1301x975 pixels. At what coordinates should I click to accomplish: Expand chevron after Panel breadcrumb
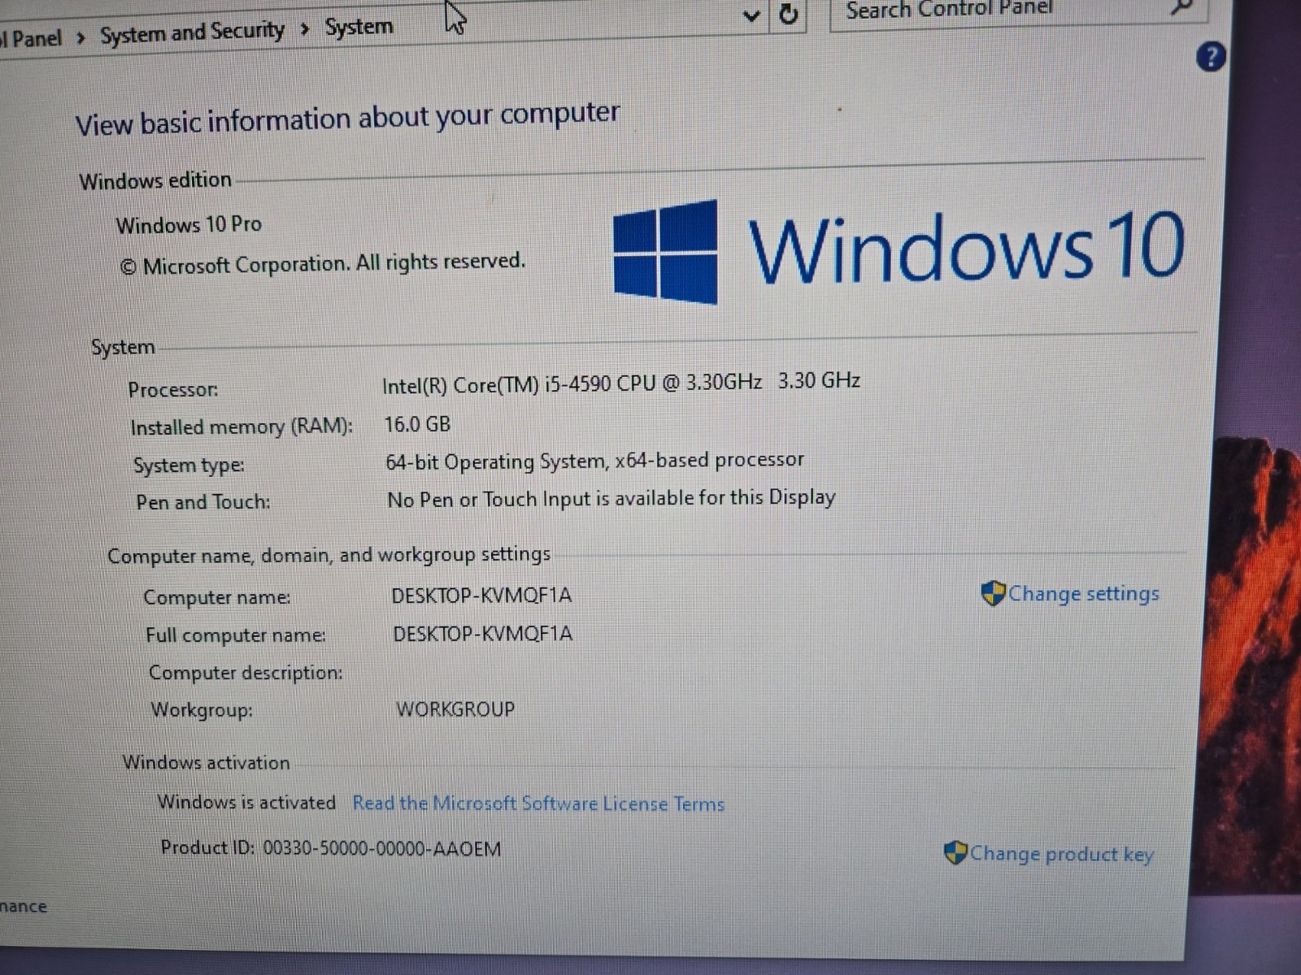pos(80,37)
